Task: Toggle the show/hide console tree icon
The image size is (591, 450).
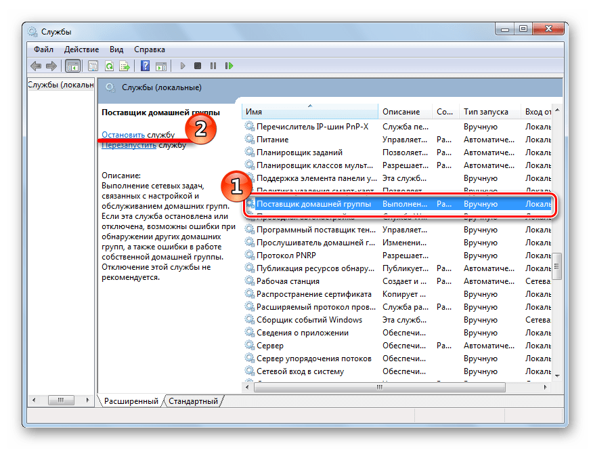Action: click(x=72, y=66)
